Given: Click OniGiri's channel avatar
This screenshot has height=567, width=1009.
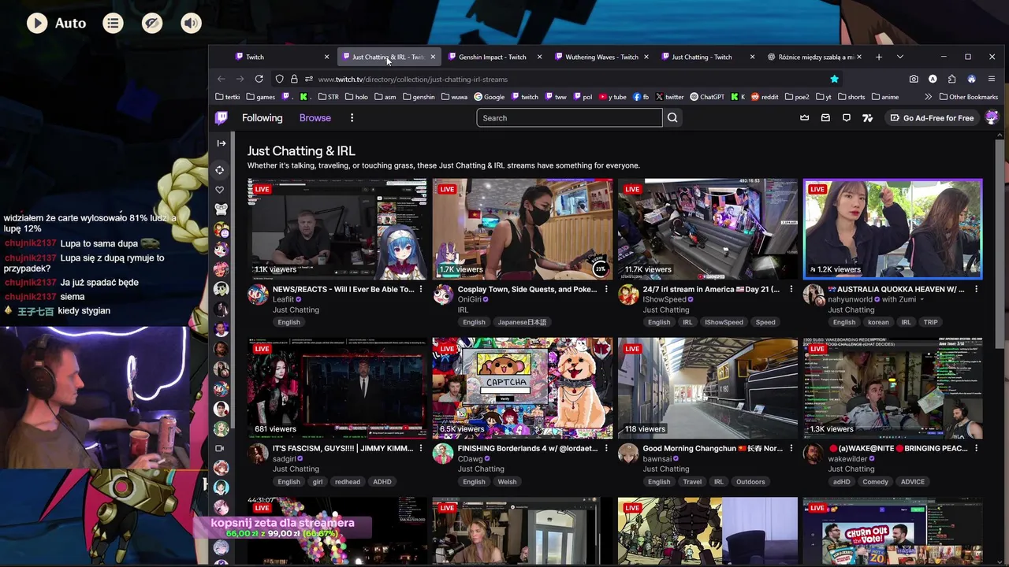Looking at the screenshot, I should [x=443, y=295].
